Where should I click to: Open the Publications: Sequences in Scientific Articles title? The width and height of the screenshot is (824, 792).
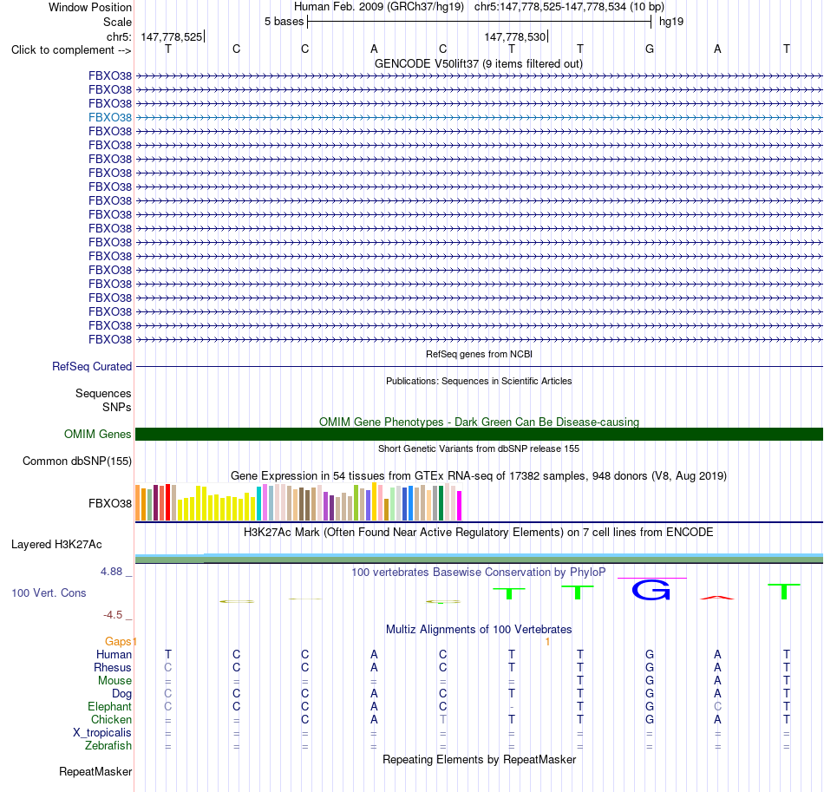pos(479,381)
